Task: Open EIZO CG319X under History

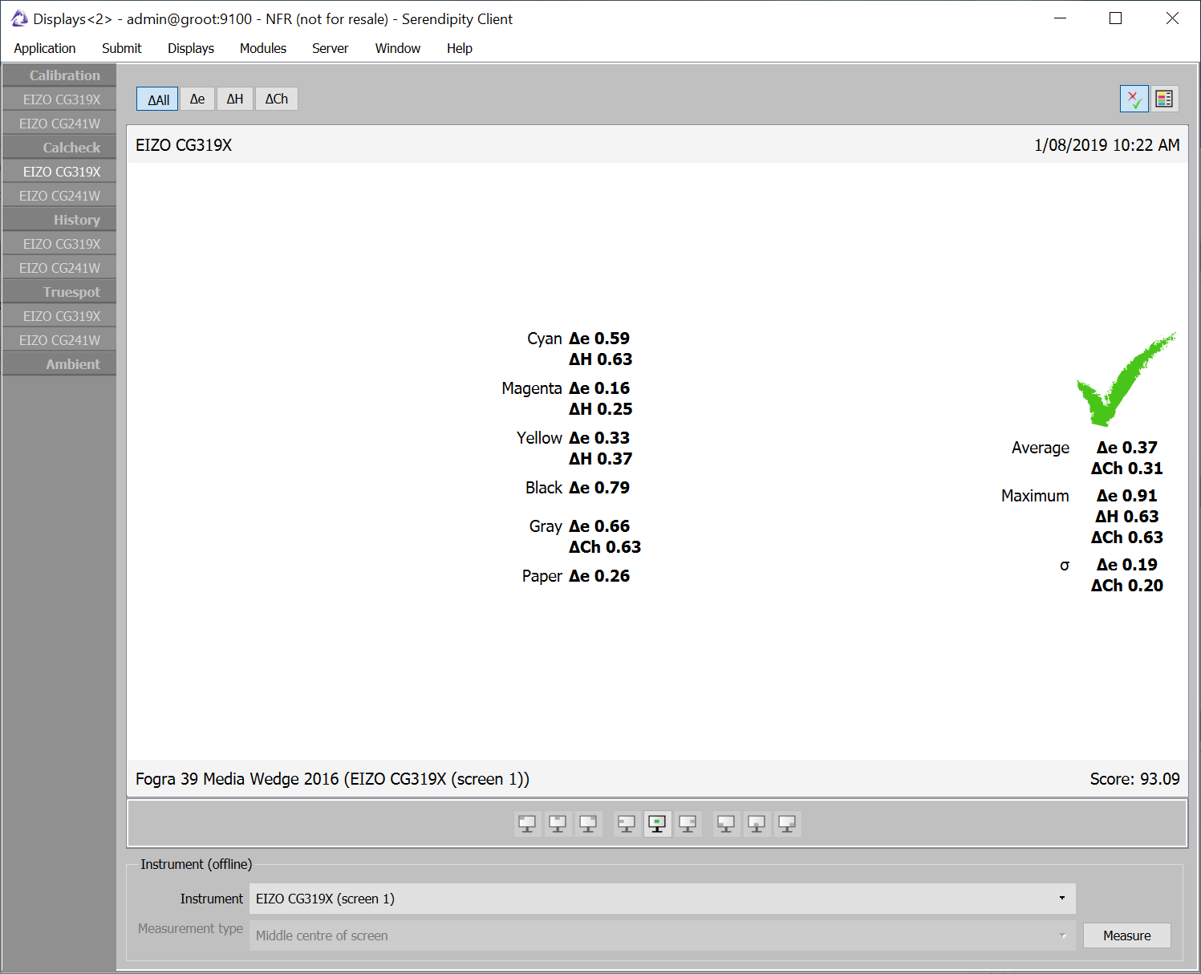Action: coord(59,244)
